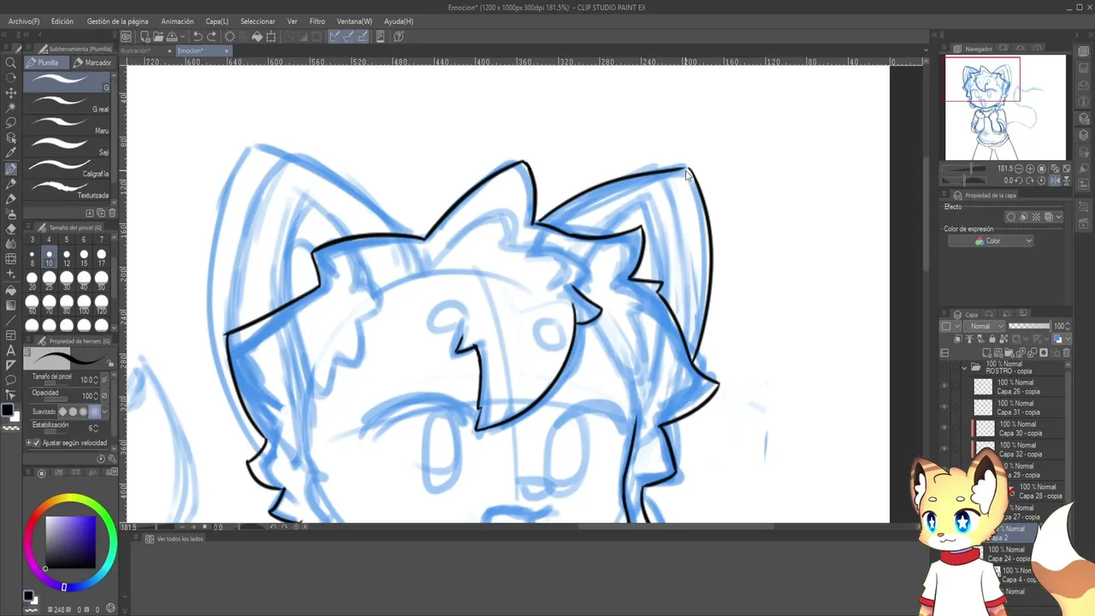Select the strongest Suavizado anti-aliasing option
1095x616 pixels.
coord(94,412)
